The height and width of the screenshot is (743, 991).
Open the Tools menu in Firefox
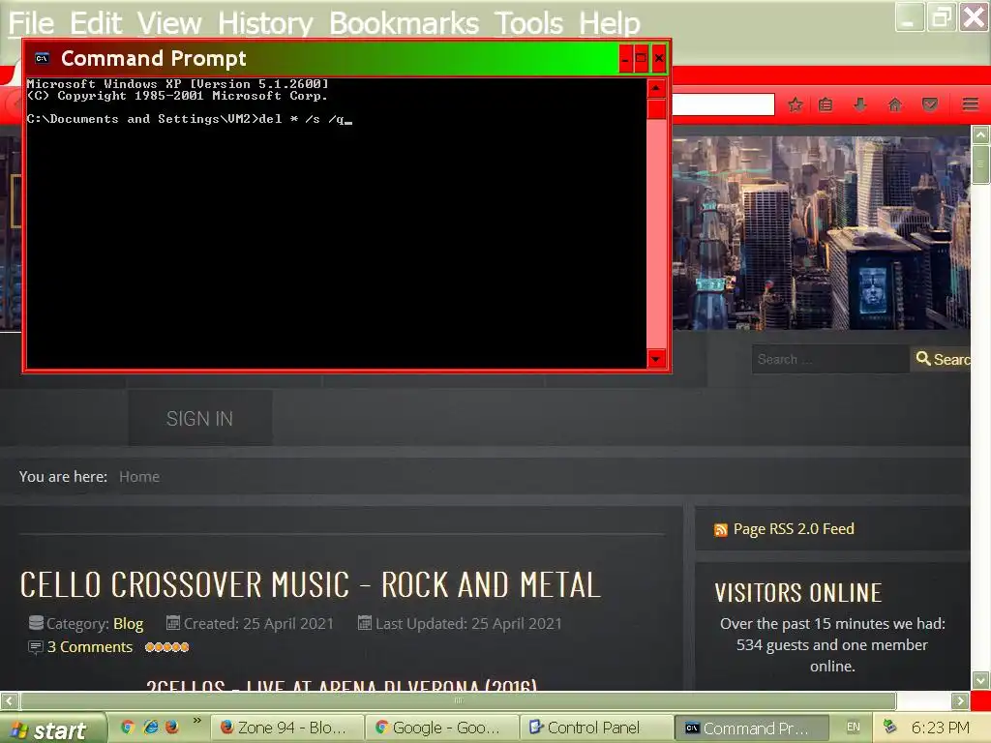pos(528,23)
